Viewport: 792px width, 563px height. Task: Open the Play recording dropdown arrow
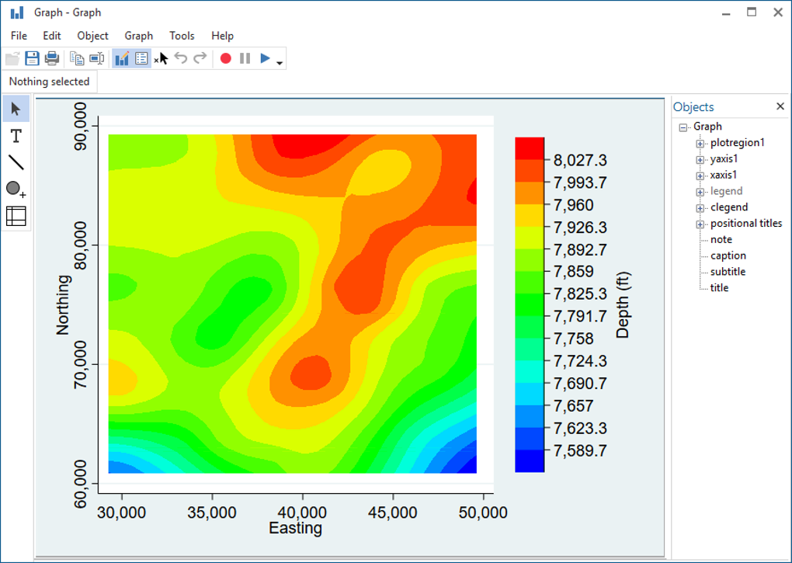click(x=280, y=63)
